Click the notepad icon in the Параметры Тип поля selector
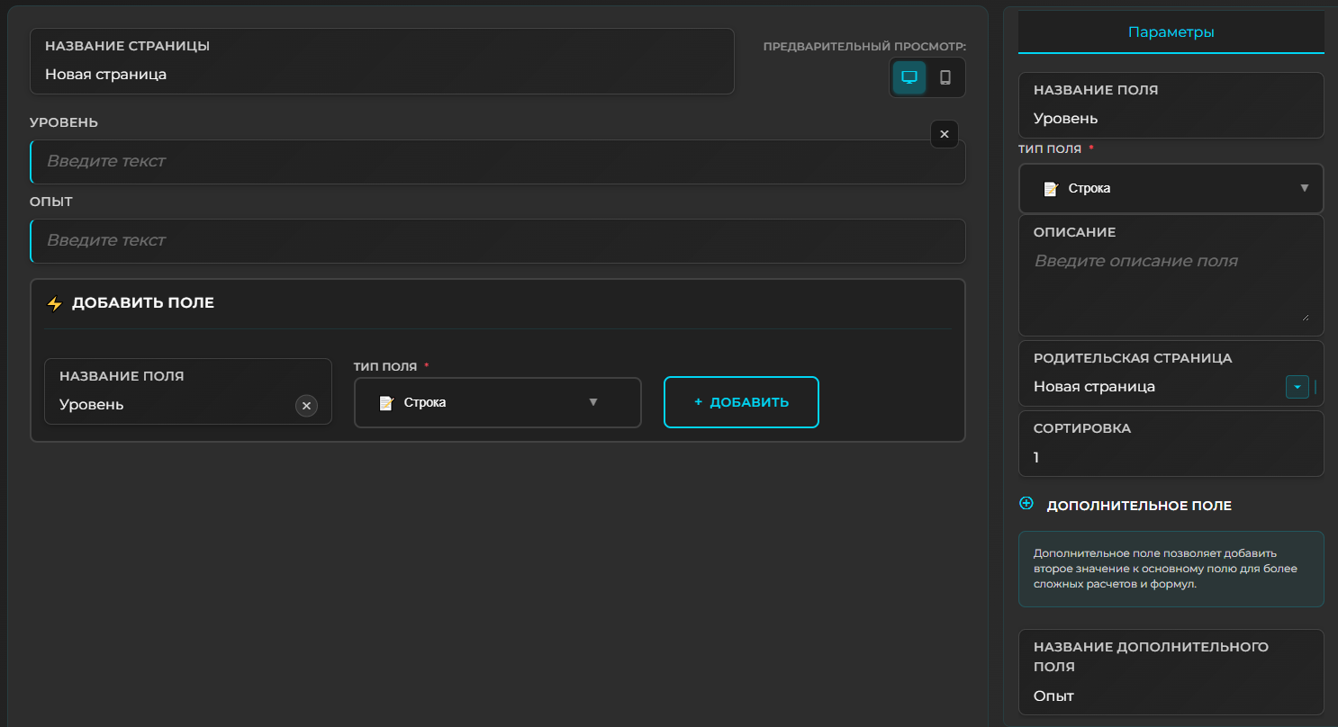The image size is (1338, 727). point(1050,189)
